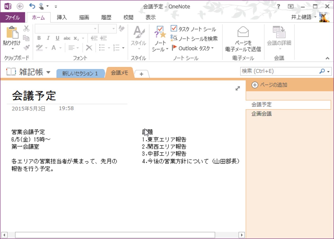Screen dimensions: 334x239
Task: Click the expand page full-view arrow icon
Action: pos(238,88)
